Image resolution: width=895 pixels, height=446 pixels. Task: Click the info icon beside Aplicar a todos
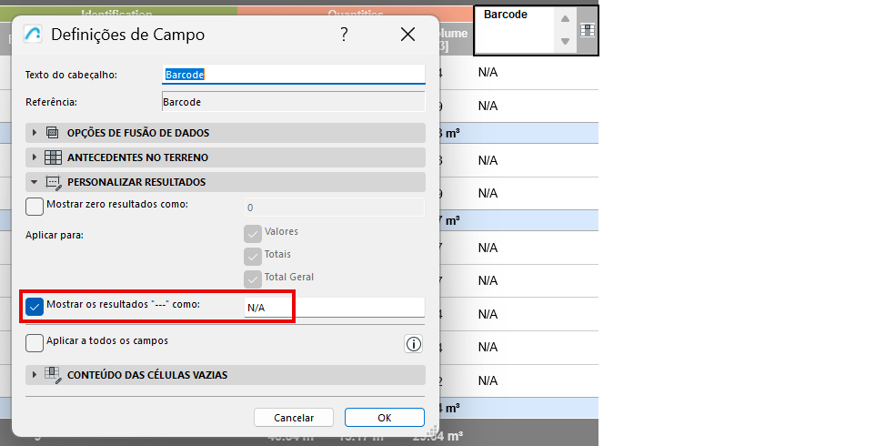pos(413,344)
